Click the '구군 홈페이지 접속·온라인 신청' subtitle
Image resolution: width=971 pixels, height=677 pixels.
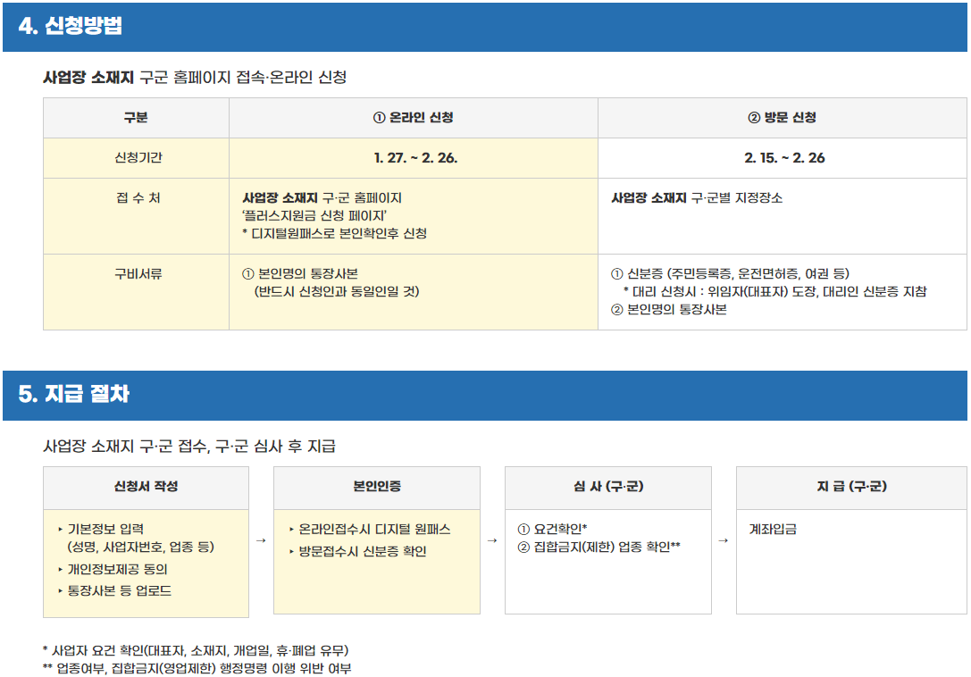click(243, 78)
